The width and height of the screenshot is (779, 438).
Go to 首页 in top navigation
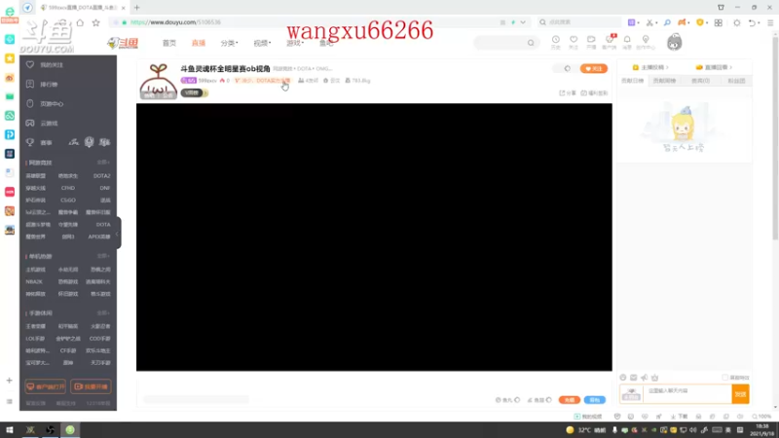pos(168,43)
